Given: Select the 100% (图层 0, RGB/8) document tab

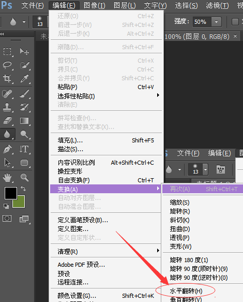Looking at the screenshot, I should 197,36.
